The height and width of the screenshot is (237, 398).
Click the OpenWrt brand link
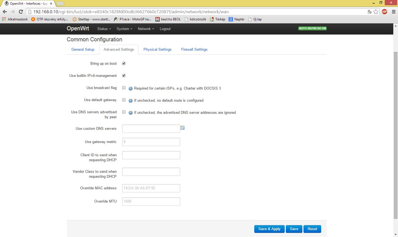(x=78, y=29)
